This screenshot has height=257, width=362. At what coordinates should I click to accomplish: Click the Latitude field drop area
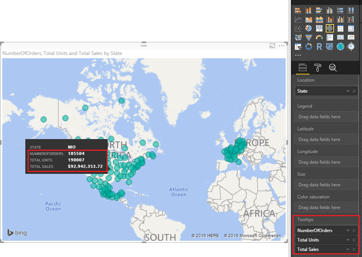(326, 139)
